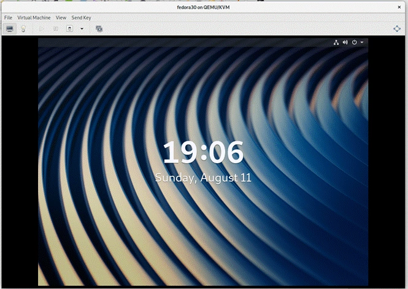Close the fedora30 QEMU/KVM window

coord(399,7)
